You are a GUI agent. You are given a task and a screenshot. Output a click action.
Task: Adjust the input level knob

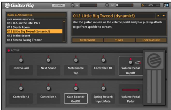(73, 5)
